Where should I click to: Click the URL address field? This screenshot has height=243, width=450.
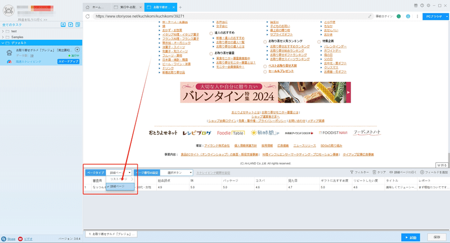point(229,16)
